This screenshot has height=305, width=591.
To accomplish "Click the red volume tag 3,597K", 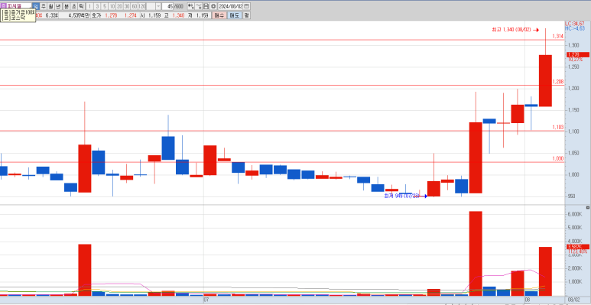I will (x=578, y=247).
